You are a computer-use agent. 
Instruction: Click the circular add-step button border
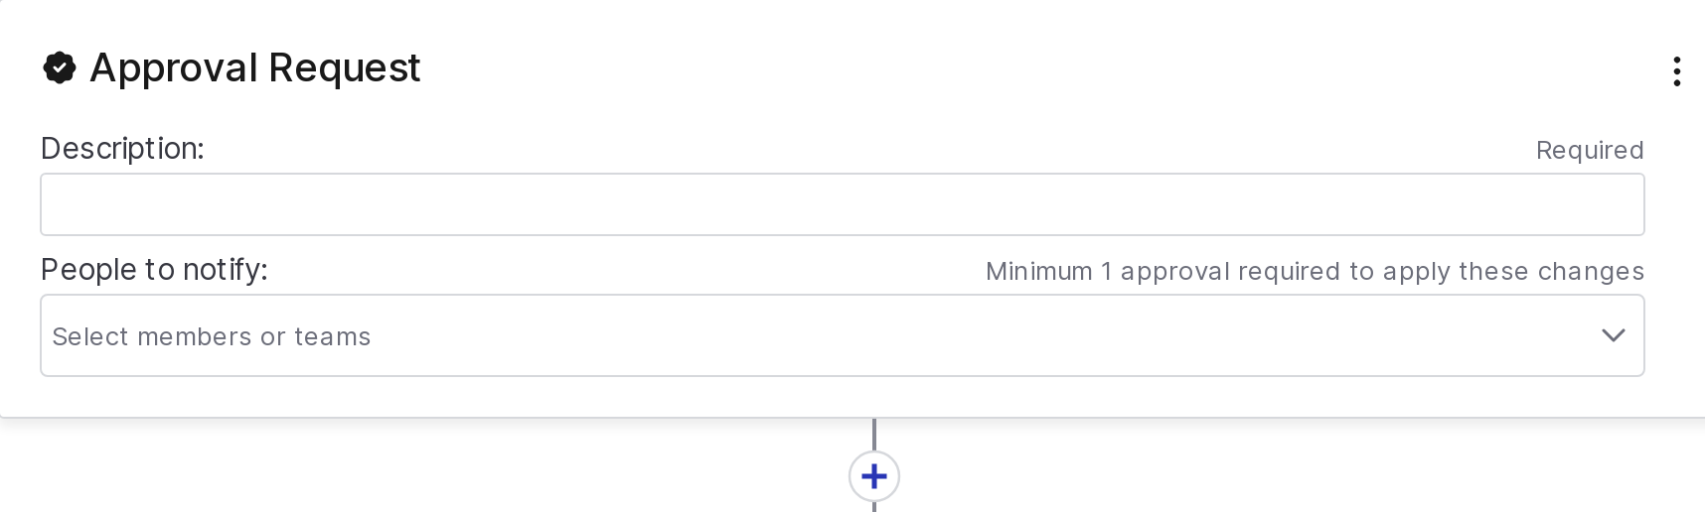pos(852,476)
